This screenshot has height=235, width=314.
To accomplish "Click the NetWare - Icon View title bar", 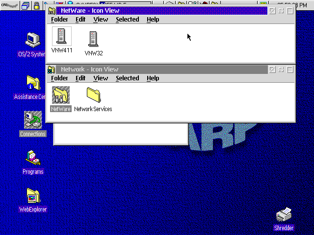I will [x=161, y=11].
